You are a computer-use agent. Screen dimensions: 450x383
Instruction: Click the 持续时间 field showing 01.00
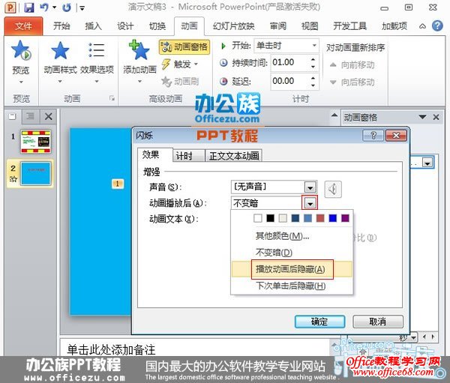coord(289,62)
